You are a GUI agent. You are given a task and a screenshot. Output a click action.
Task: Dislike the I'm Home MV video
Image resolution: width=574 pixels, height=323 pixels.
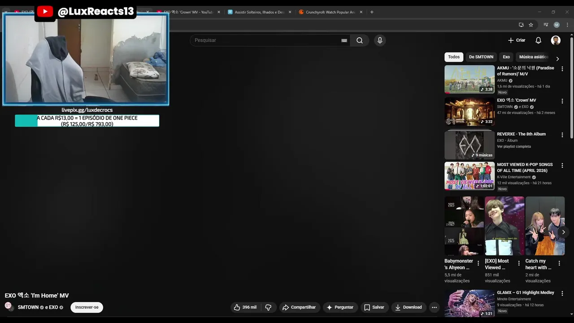268,307
